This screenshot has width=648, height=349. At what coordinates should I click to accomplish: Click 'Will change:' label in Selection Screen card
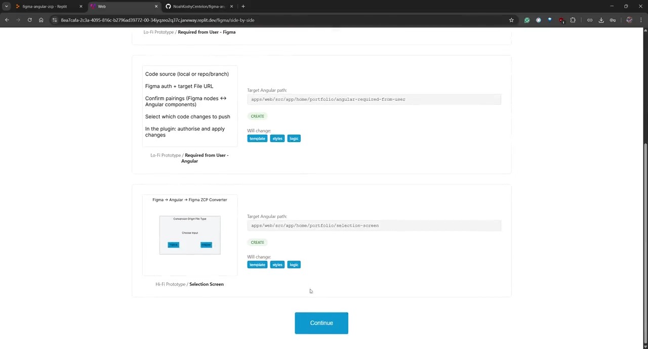[259, 257]
